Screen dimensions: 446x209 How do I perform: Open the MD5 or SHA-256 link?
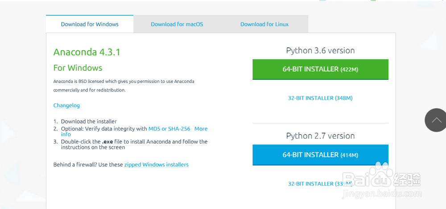(x=169, y=129)
